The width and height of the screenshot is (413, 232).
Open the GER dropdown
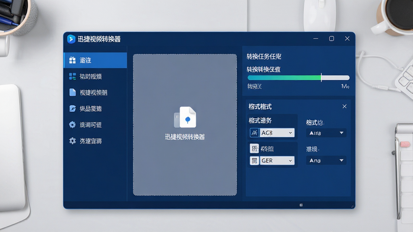[277, 160]
